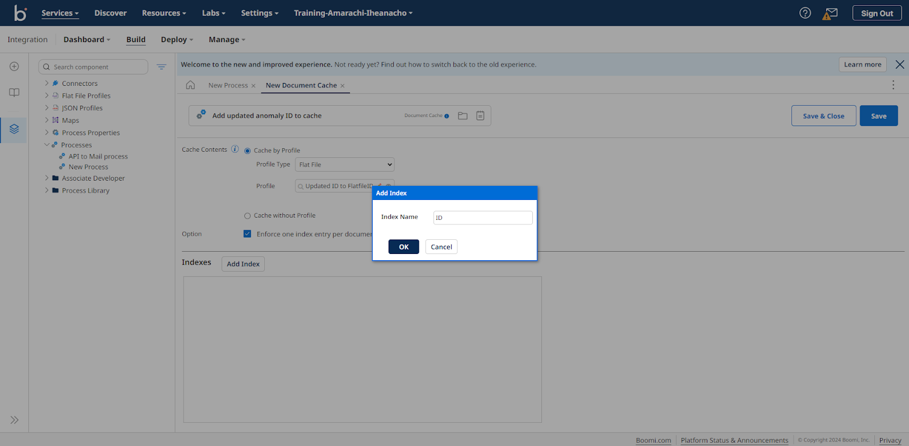Toggle Enforce one index entry checkbox
This screenshot has height=446, width=909.
[x=247, y=234]
